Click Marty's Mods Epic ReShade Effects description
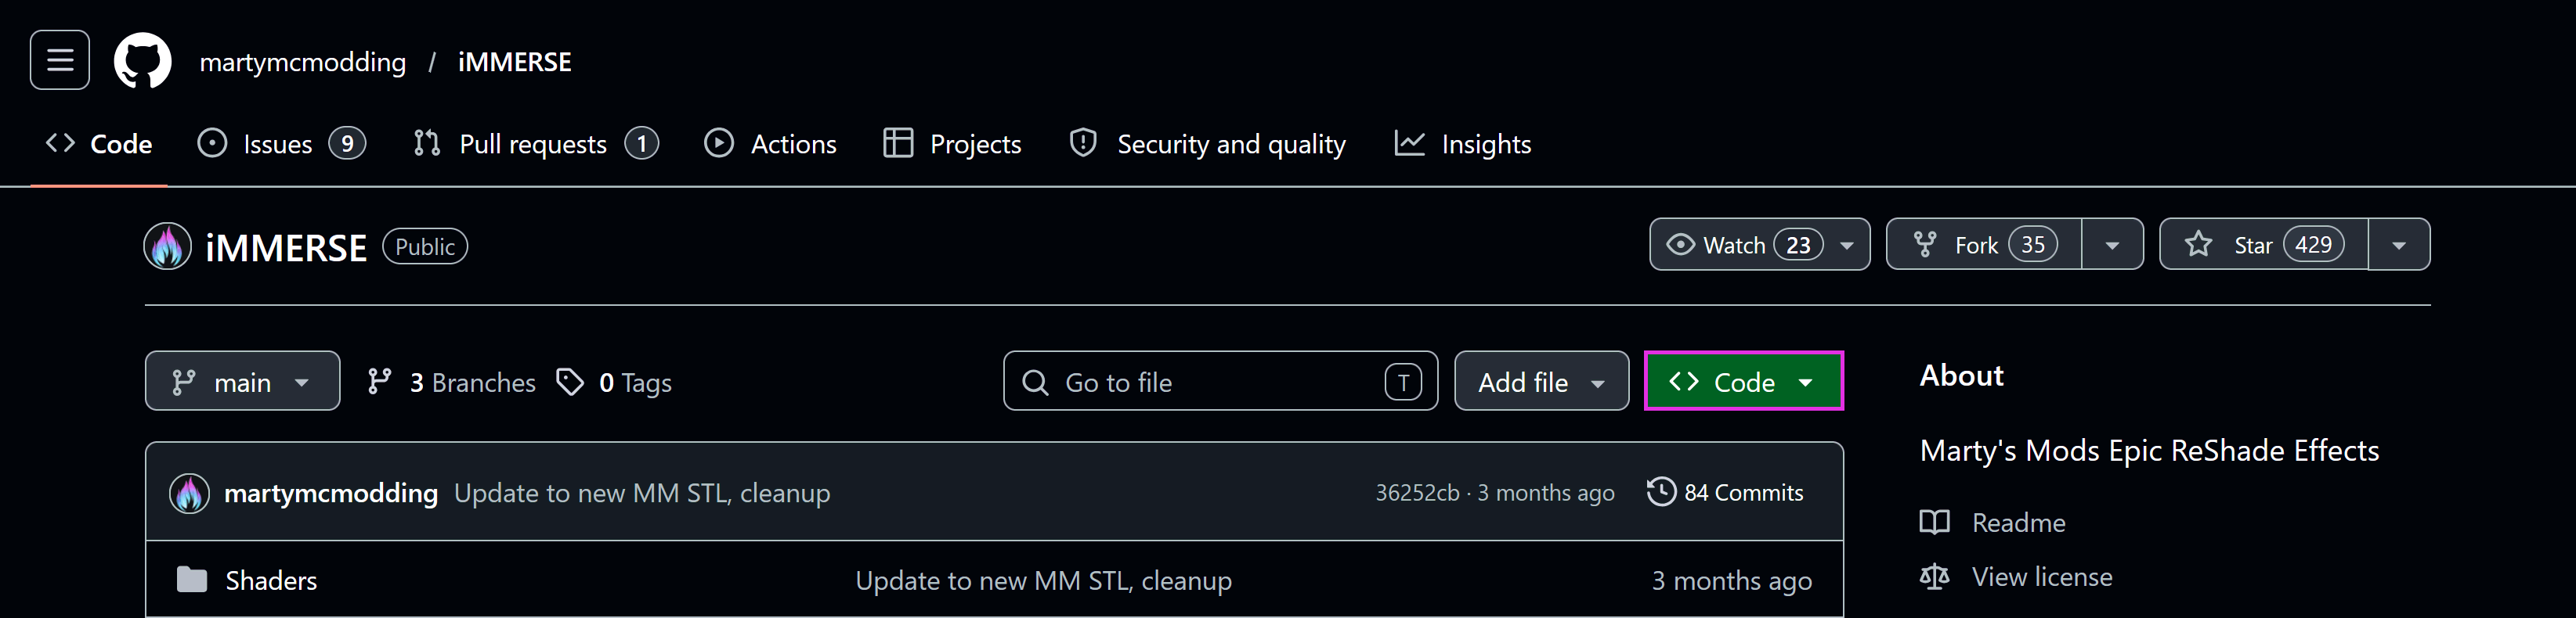 (2149, 451)
